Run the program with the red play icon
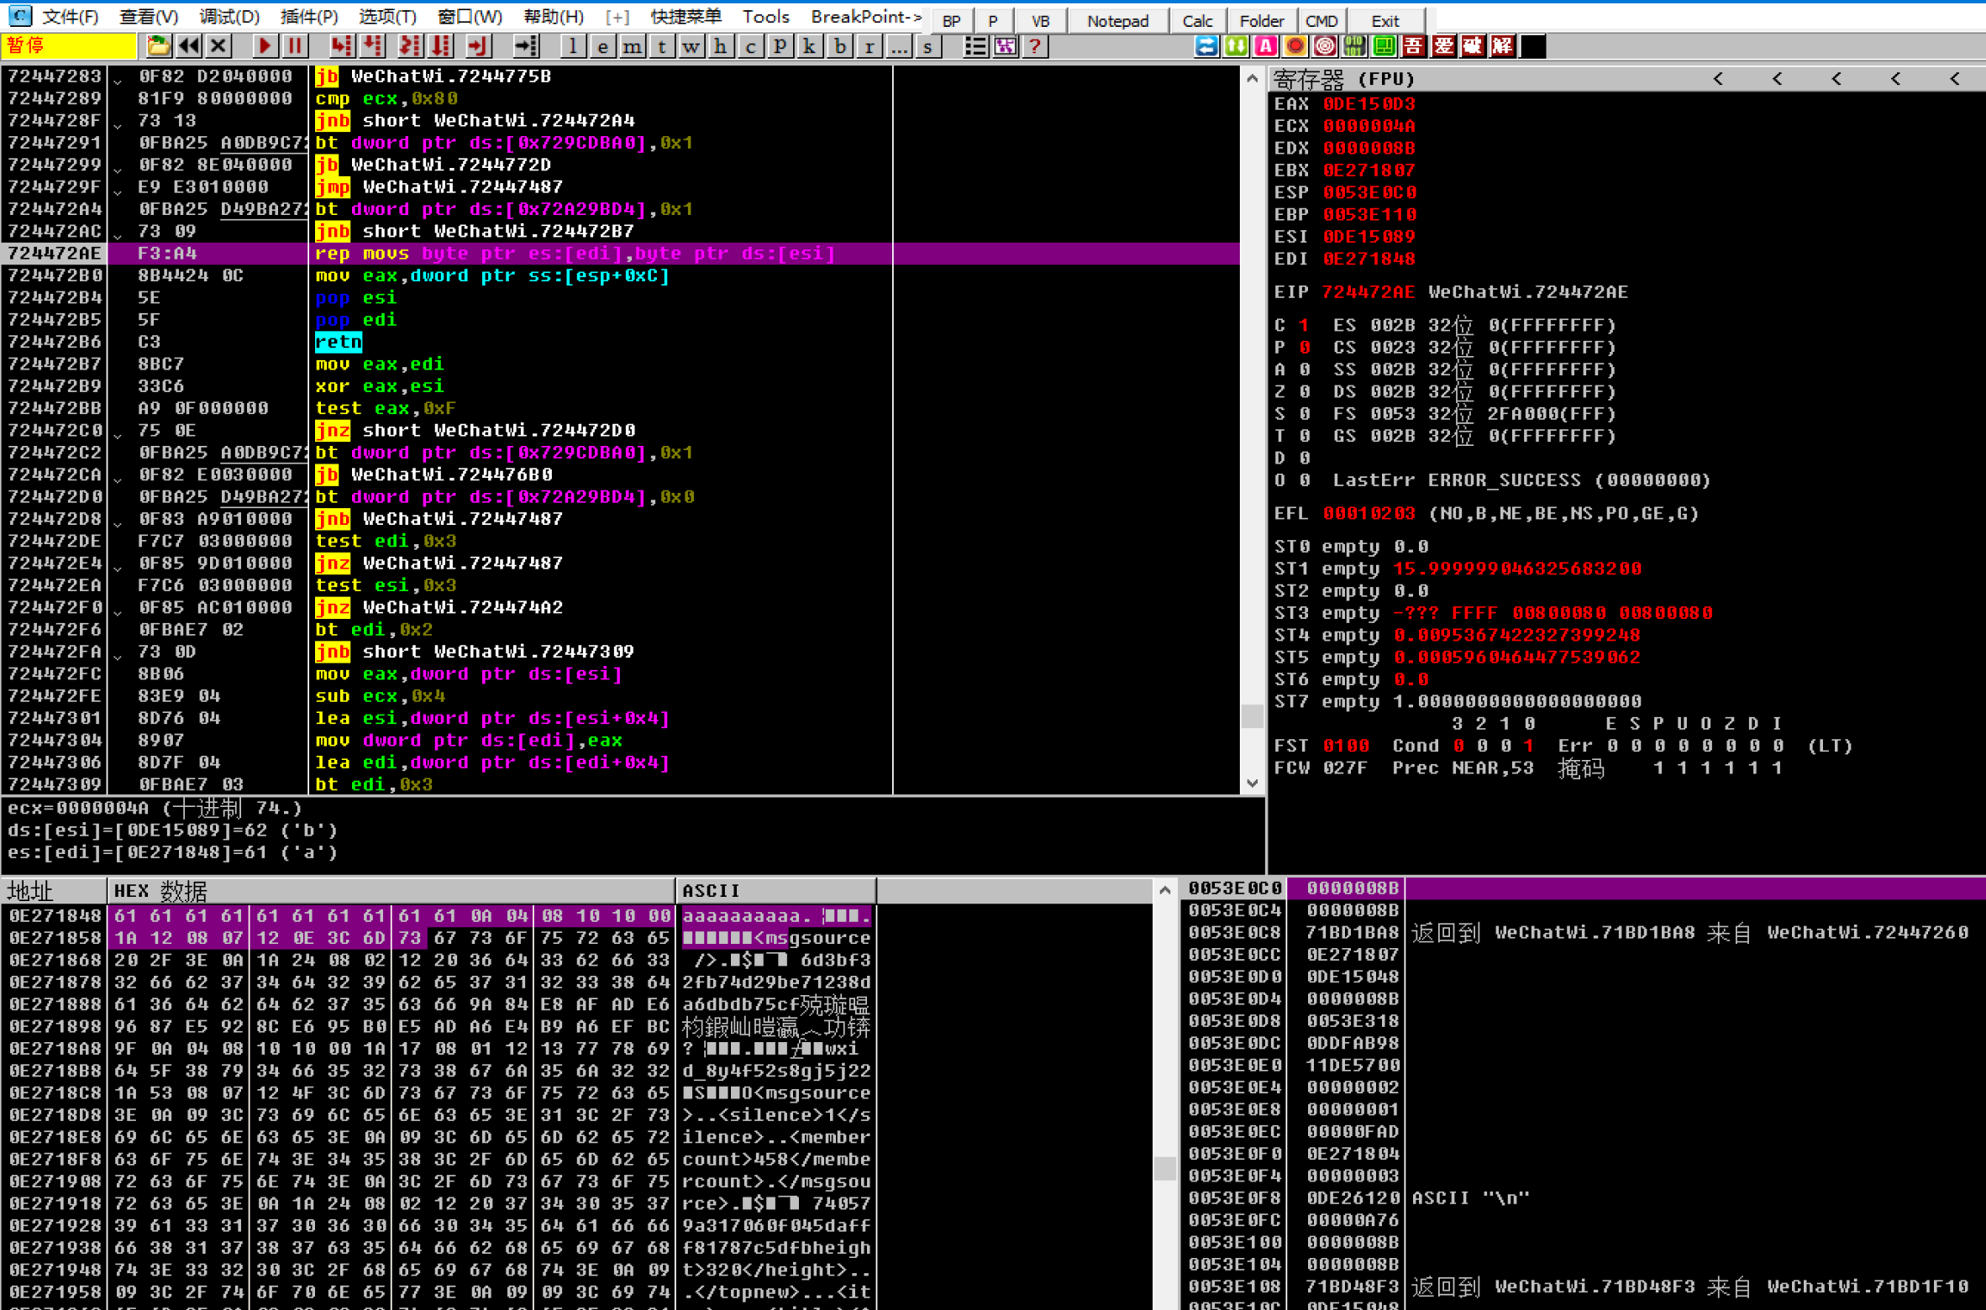 264,46
